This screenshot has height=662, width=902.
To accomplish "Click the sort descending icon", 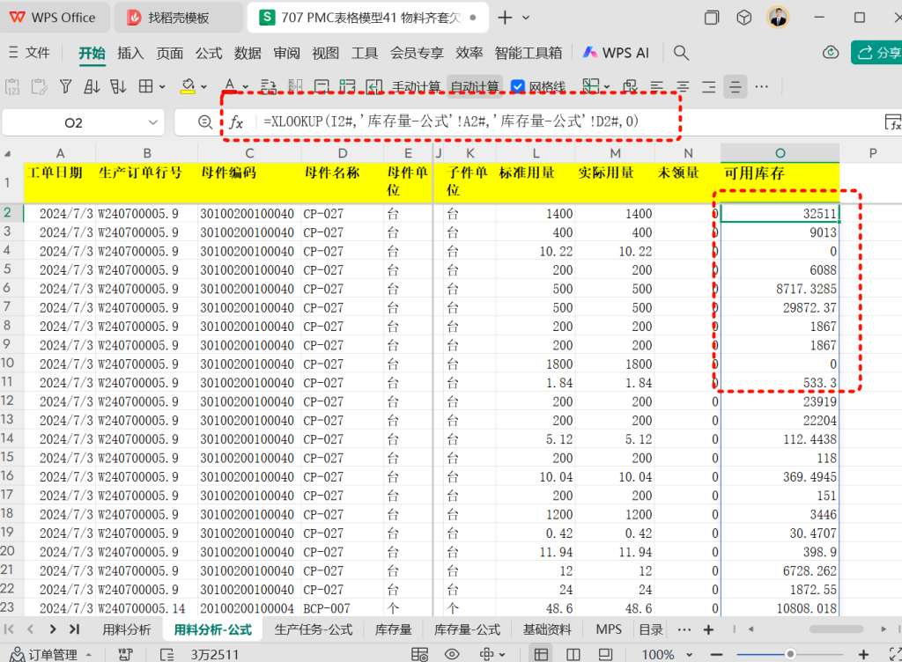I will click(118, 87).
